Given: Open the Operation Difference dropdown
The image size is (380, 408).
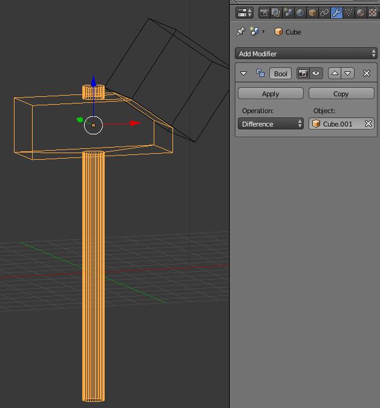Looking at the screenshot, I should point(270,124).
